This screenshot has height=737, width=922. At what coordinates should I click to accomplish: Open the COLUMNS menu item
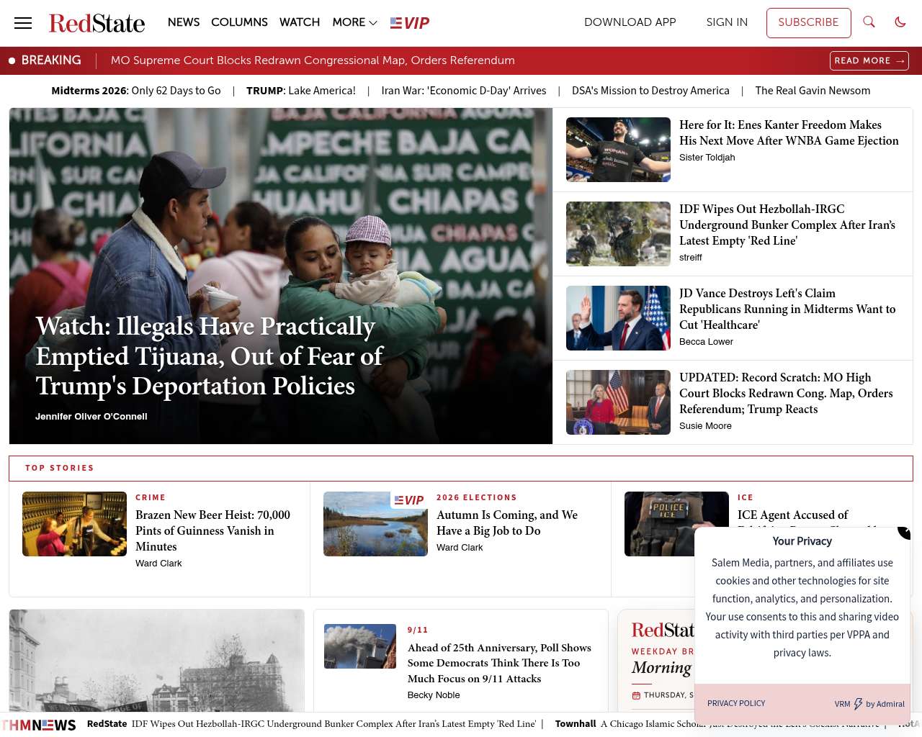(x=239, y=22)
